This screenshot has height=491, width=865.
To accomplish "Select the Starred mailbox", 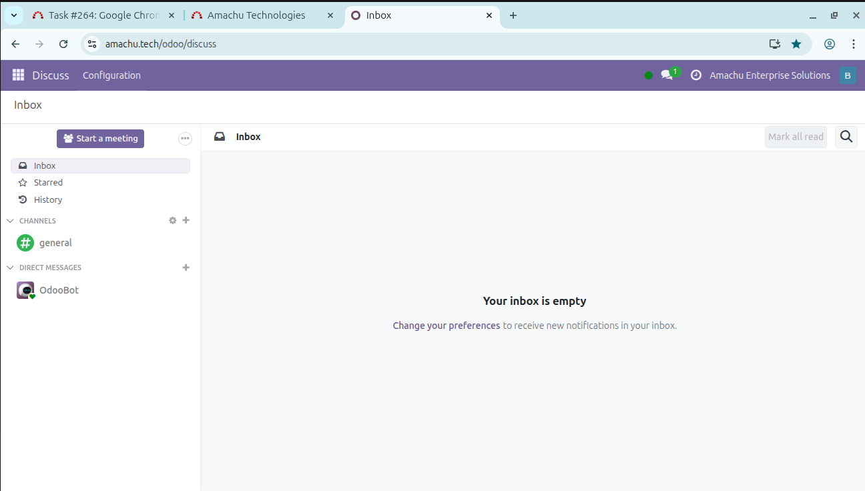I will 48,183.
